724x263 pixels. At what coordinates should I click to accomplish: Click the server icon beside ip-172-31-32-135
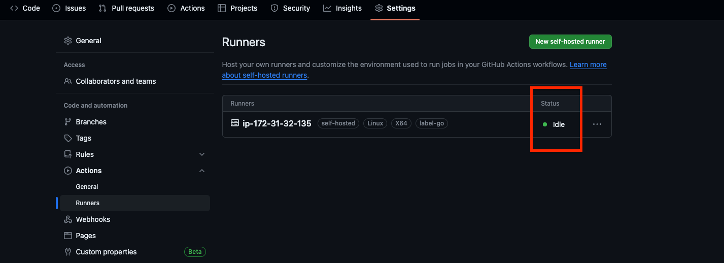(x=235, y=123)
